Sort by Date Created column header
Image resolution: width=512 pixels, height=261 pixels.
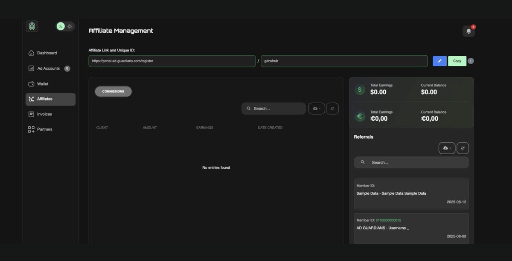point(270,128)
